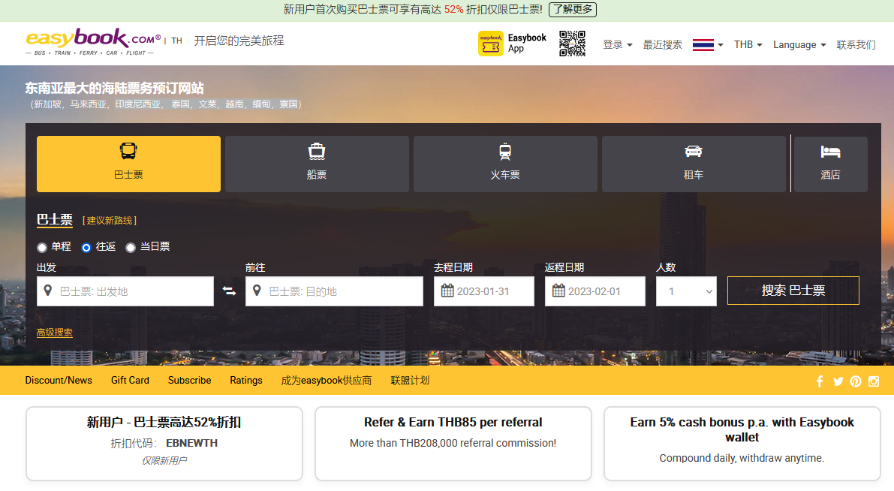The image size is (894, 491).
Task: Click the ferry (船票) icon
Action: point(316,151)
